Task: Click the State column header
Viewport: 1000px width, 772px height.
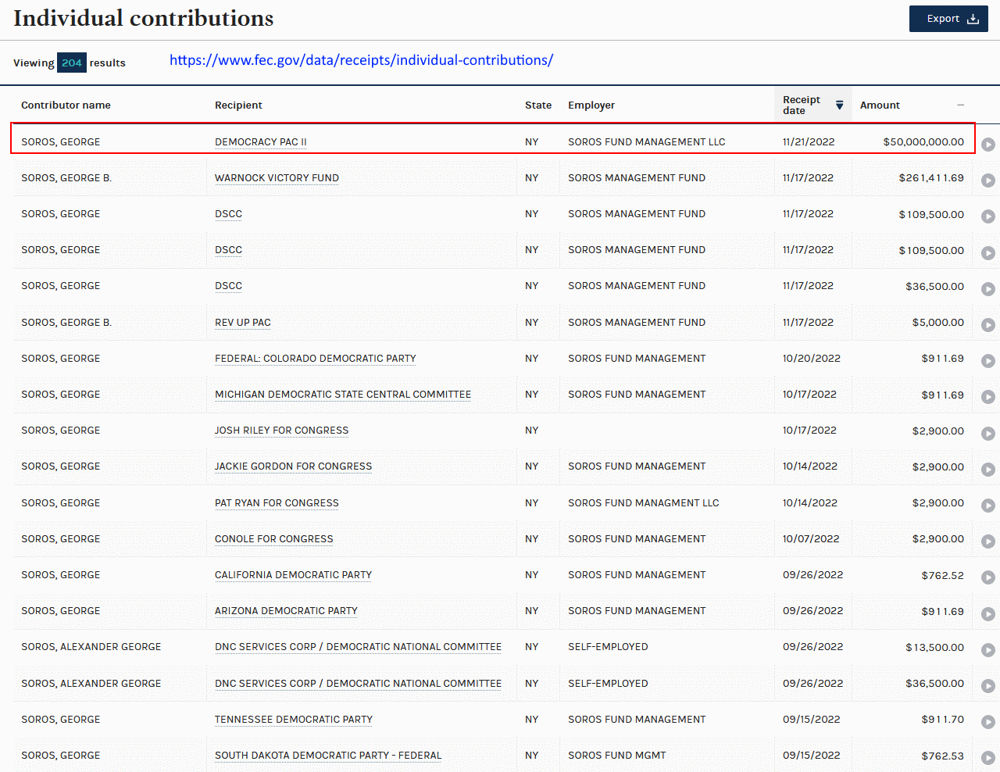Action: point(538,105)
